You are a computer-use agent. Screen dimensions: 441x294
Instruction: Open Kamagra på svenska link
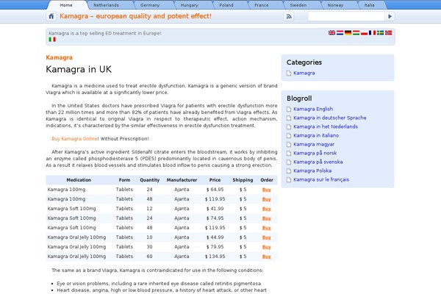coord(318,162)
